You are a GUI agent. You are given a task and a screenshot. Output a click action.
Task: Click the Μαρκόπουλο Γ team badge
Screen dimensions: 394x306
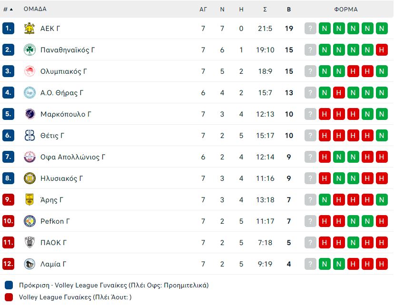click(30, 114)
